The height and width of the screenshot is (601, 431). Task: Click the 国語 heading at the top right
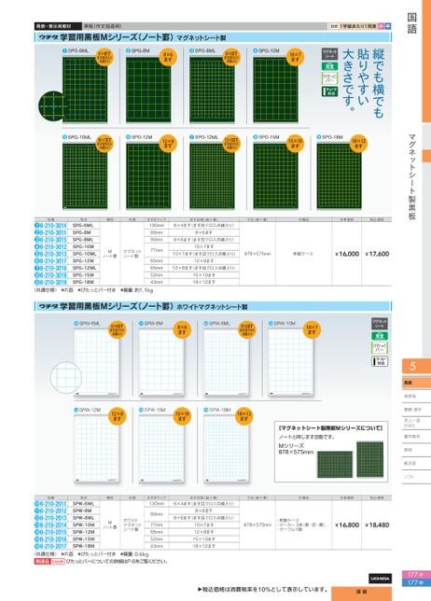coord(411,23)
